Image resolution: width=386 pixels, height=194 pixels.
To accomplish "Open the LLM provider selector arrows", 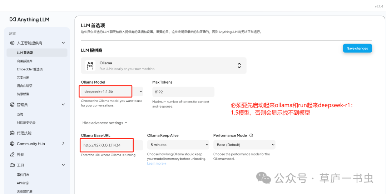I will [239, 65].
